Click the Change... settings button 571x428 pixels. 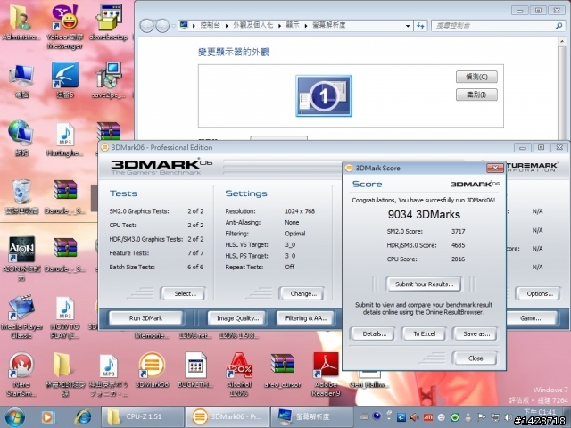(302, 293)
